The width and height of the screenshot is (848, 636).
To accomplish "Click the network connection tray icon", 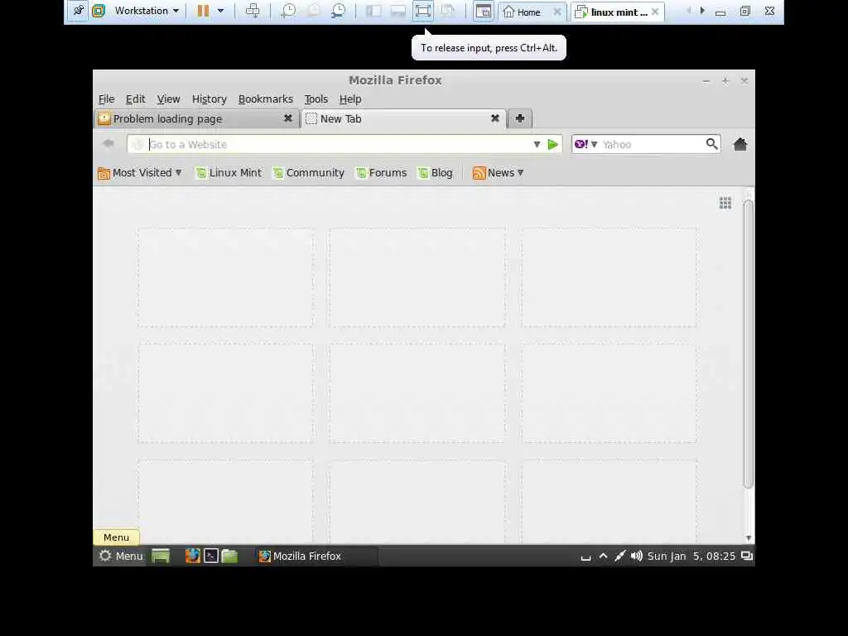I will click(x=620, y=556).
